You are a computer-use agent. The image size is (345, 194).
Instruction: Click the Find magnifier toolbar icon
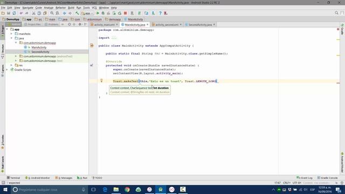52,13
